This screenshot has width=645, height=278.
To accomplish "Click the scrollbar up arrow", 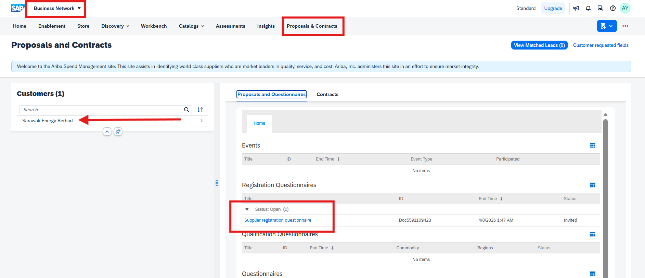I will 605,115.
